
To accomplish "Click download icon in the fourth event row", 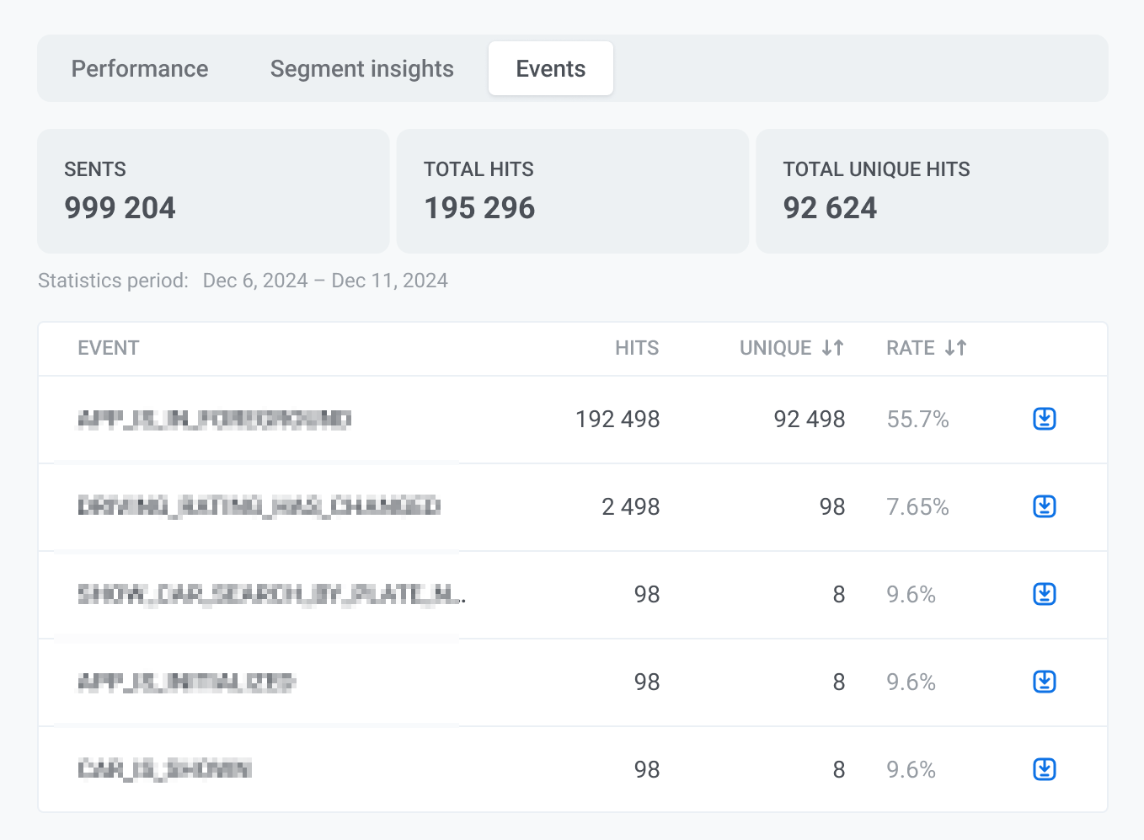I will (1044, 682).
